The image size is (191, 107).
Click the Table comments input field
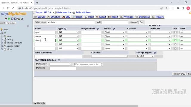point(59,56)
